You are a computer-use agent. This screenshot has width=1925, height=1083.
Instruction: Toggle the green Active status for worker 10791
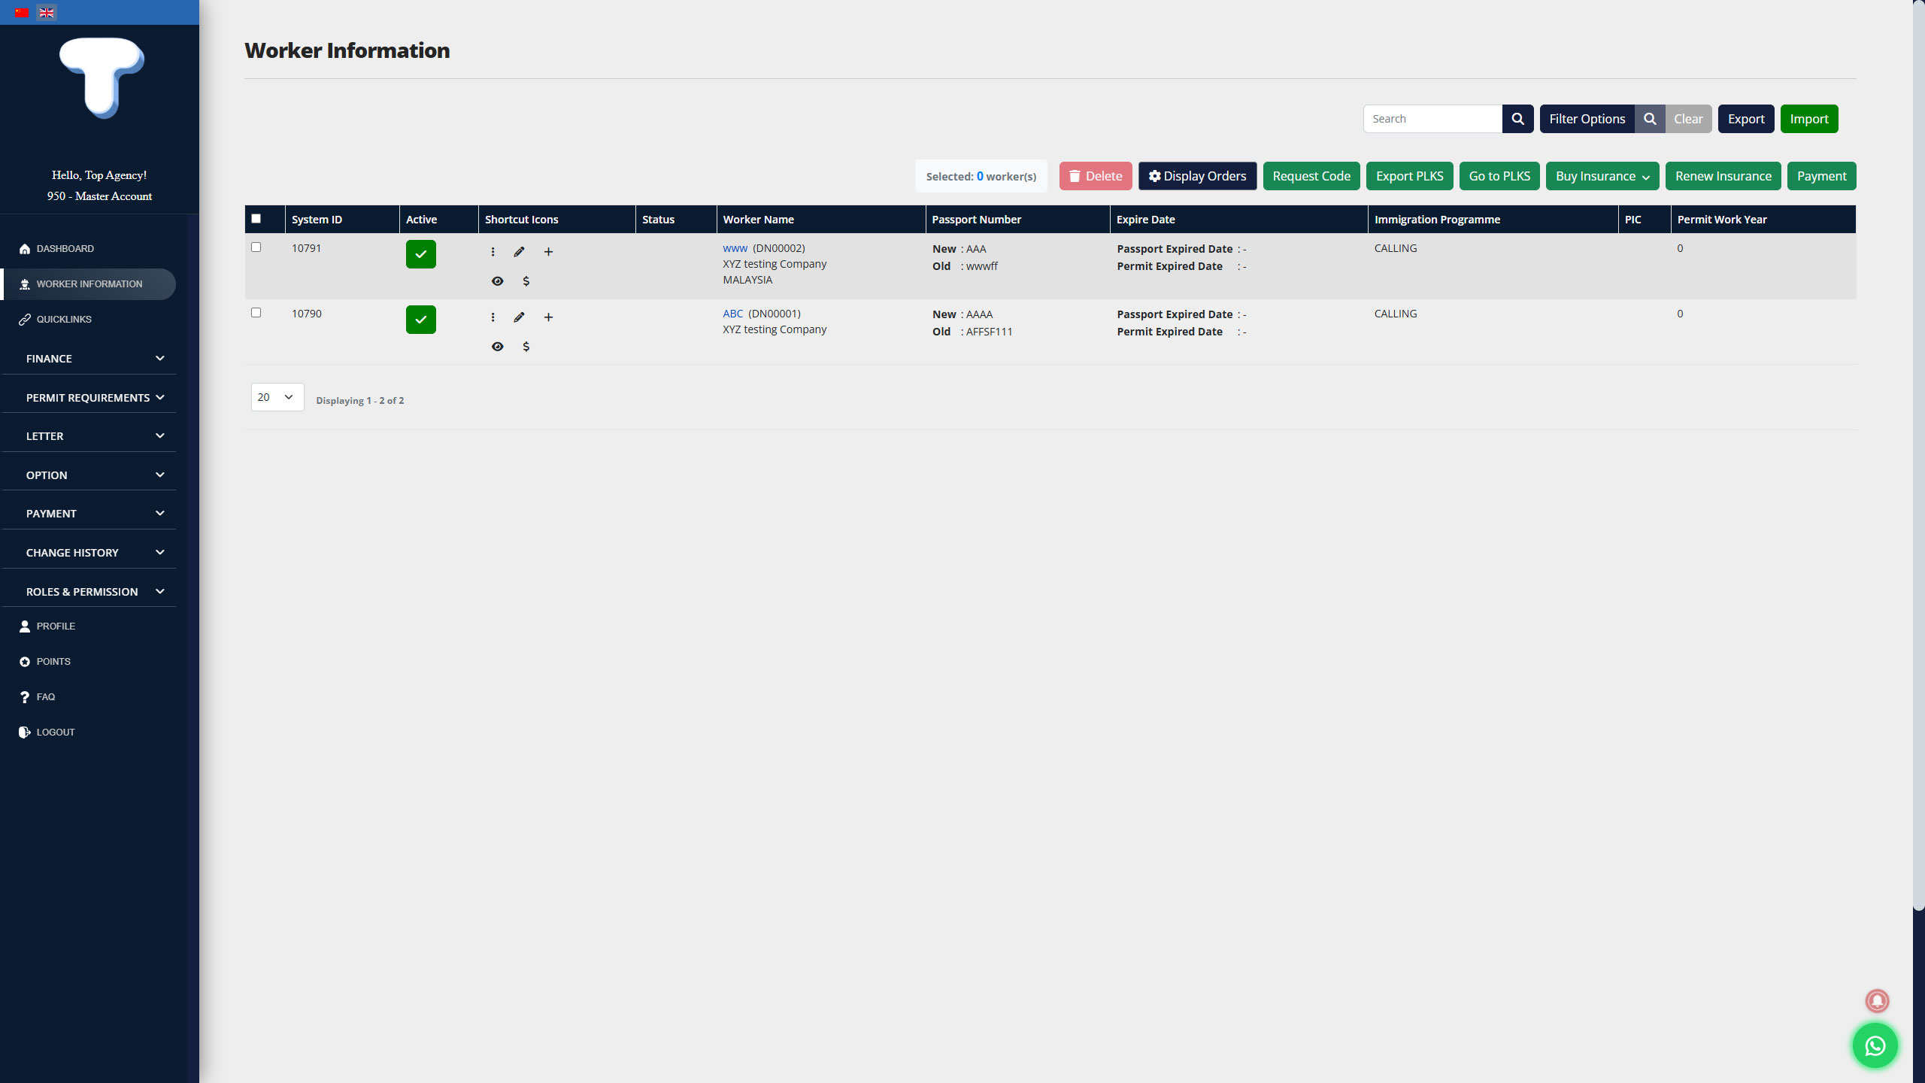pyautogui.click(x=421, y=254)
